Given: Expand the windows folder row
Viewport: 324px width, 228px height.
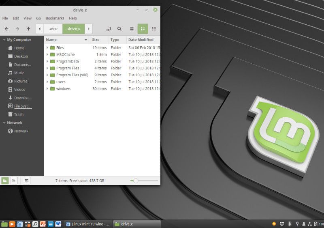Looking at the screenshot, I should pyautogui.click(x=47, y=88).
